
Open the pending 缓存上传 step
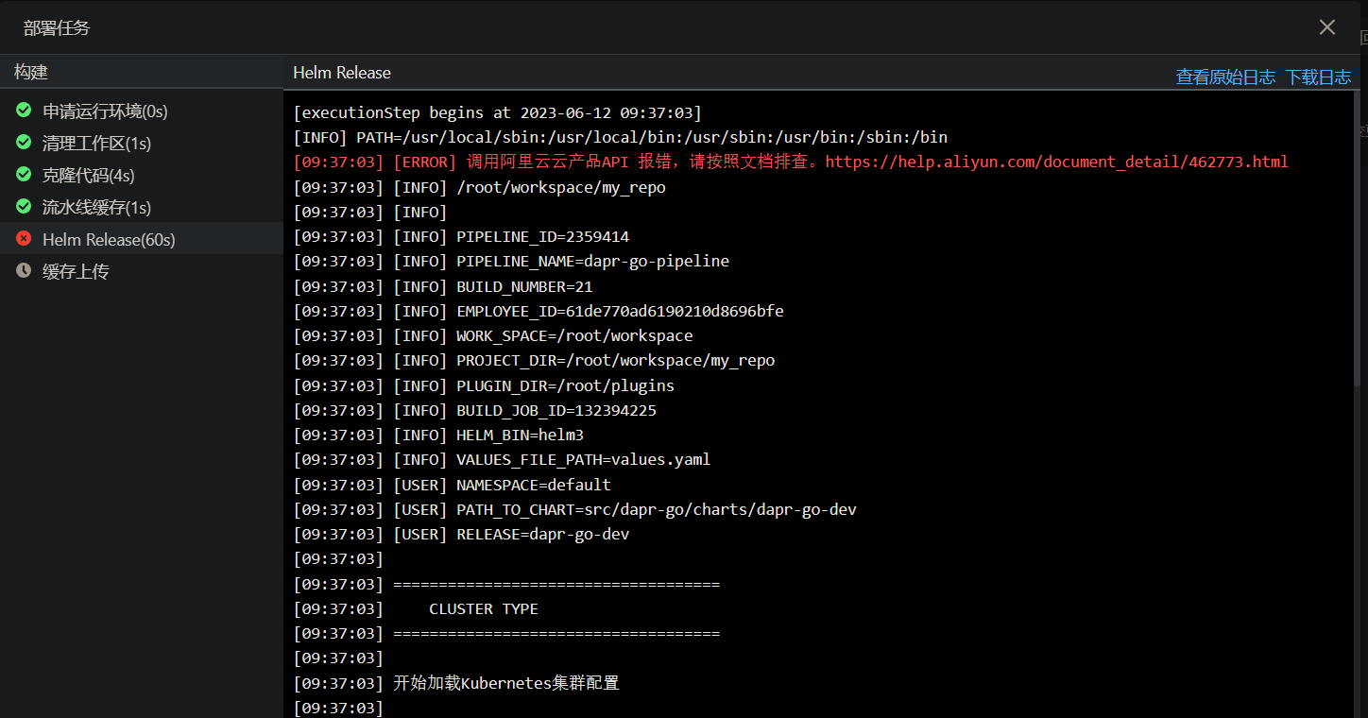(76, 272)
